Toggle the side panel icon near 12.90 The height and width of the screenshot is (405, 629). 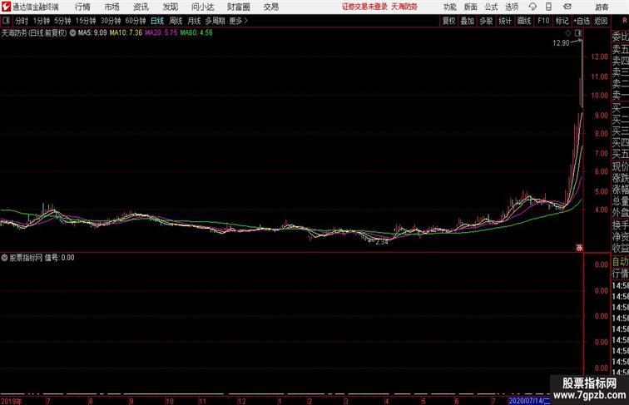click(x=578, y=33)
